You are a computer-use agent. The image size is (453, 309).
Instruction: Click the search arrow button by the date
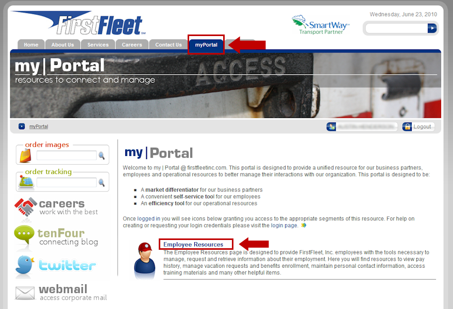point(432,28)
